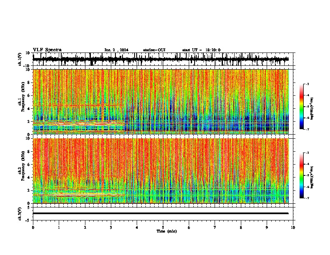This screenshot has height=255, width=330.
Task: Click the ch.1(V) axis label
Action: 20,59
